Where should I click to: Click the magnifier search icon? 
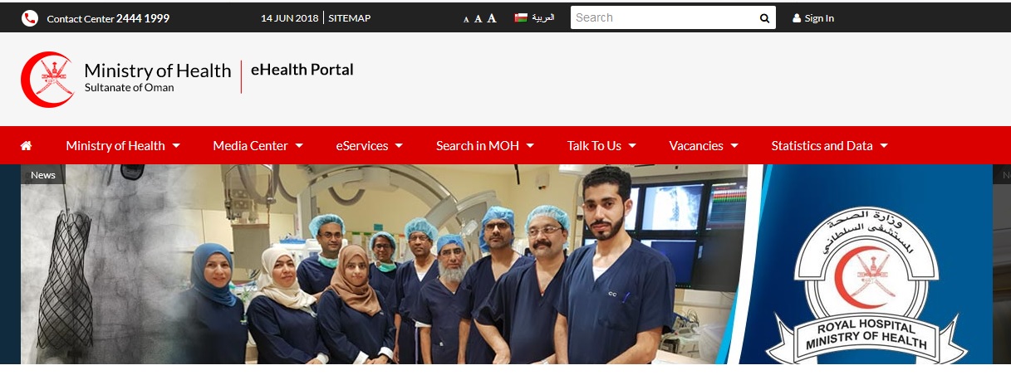763,18
